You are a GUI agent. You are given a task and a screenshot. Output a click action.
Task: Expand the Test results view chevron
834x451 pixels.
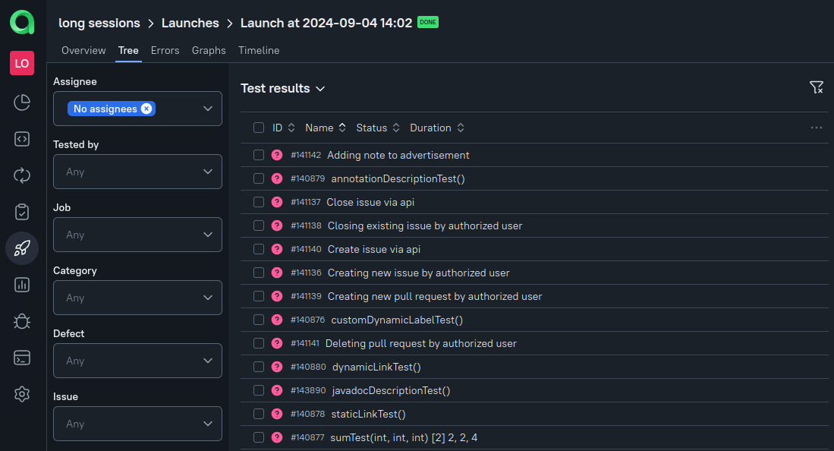coord(320,89)
